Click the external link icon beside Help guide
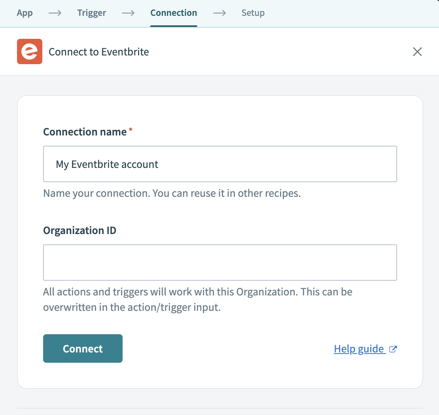Viewport: 439px width, 415px height. point(393,349)
